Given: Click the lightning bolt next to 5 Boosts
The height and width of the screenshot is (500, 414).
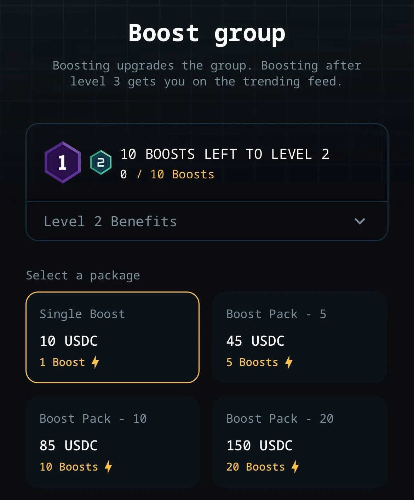Looking at the screenshot, I should pos(289,362).
